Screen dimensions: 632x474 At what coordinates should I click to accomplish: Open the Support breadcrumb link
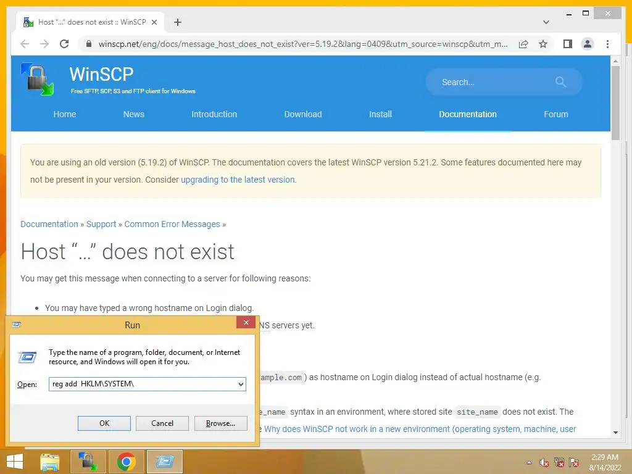tap(101, 224)
